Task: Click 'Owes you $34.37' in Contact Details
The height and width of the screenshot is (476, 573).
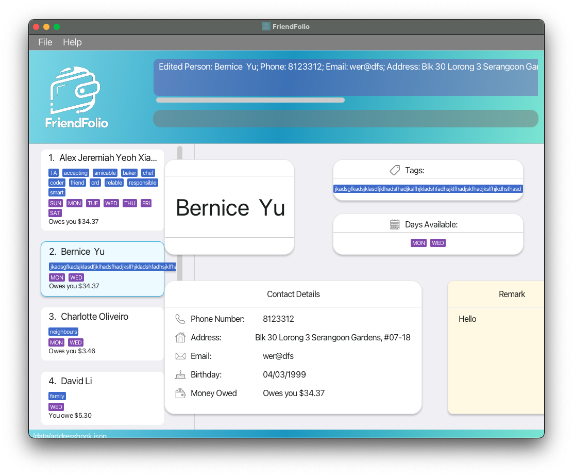Action: coord(294,393)
